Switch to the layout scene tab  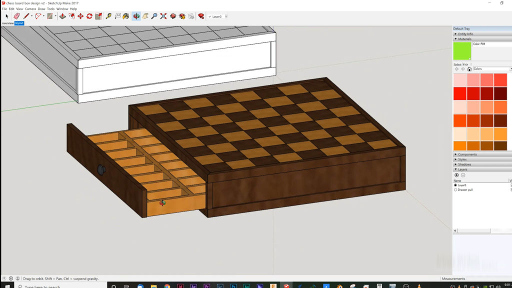[x=19, y=23]
